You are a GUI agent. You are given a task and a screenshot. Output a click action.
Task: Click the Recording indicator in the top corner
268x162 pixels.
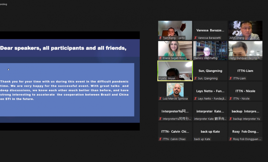click(x=4, y=4)
